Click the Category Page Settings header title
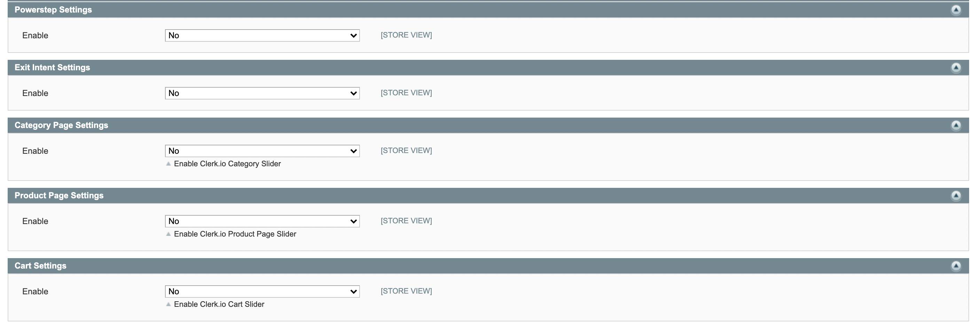The height and width of the screenshot is (327, 974). pos(61,126)
